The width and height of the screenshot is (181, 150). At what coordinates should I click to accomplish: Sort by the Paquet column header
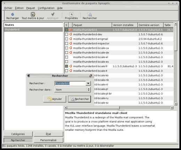92,25
